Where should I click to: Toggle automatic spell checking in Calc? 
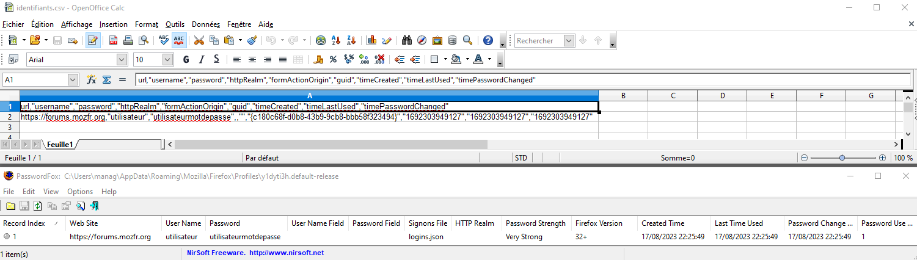[x=179, y=40]
